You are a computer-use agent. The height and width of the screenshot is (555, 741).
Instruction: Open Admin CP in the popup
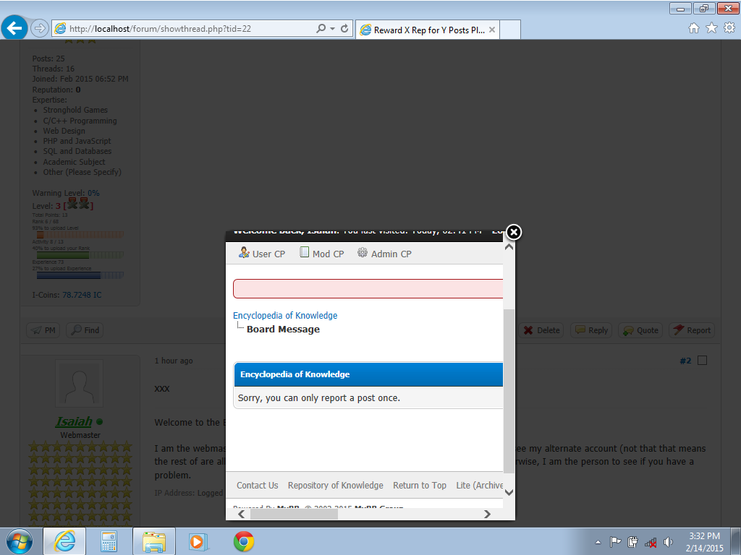click(384, 254)
